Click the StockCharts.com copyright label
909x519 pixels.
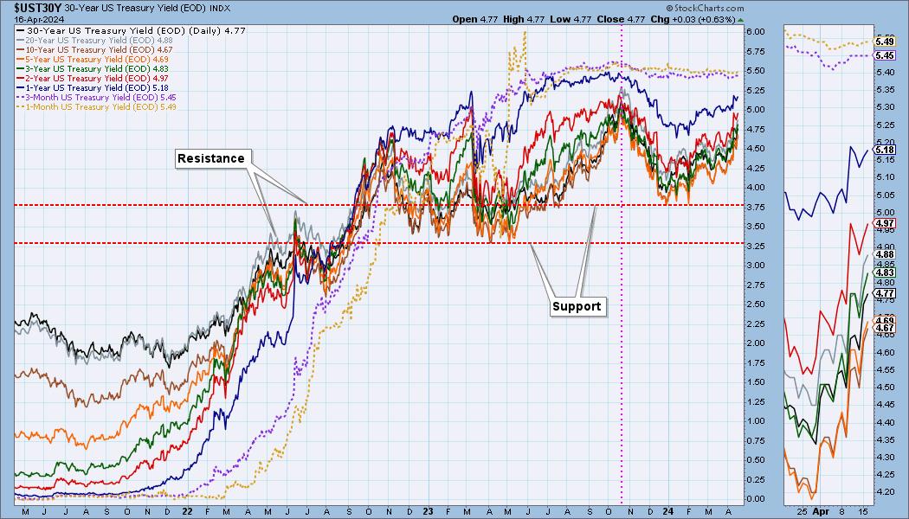tap(705, 8)
